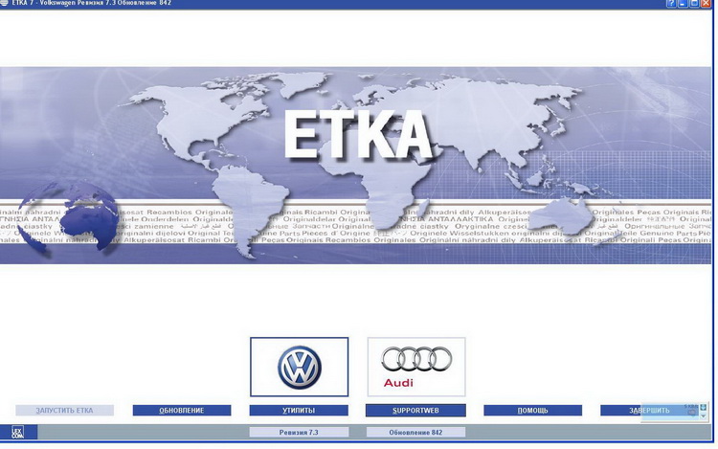Click the Обновление 842 status field

pos(415,433)
